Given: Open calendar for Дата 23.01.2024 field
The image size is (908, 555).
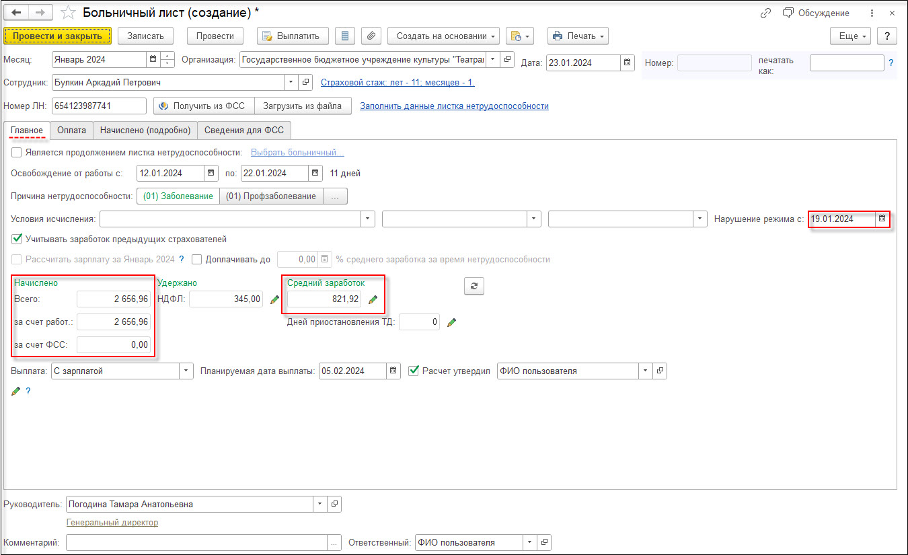Looking at the screenshot, I should (628, 63).
